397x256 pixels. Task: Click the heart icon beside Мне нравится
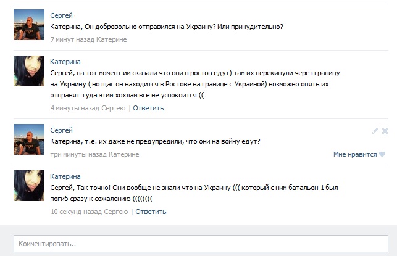coord(382,154)
